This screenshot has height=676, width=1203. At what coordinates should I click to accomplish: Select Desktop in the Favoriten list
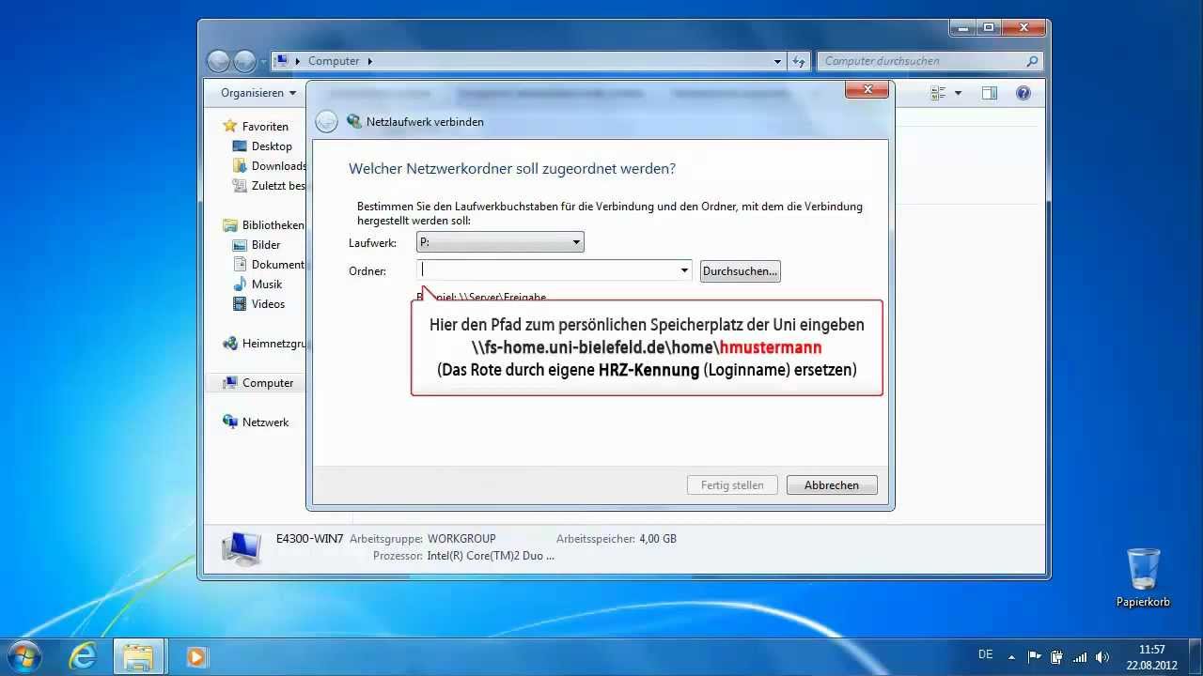tap(272, 146)
